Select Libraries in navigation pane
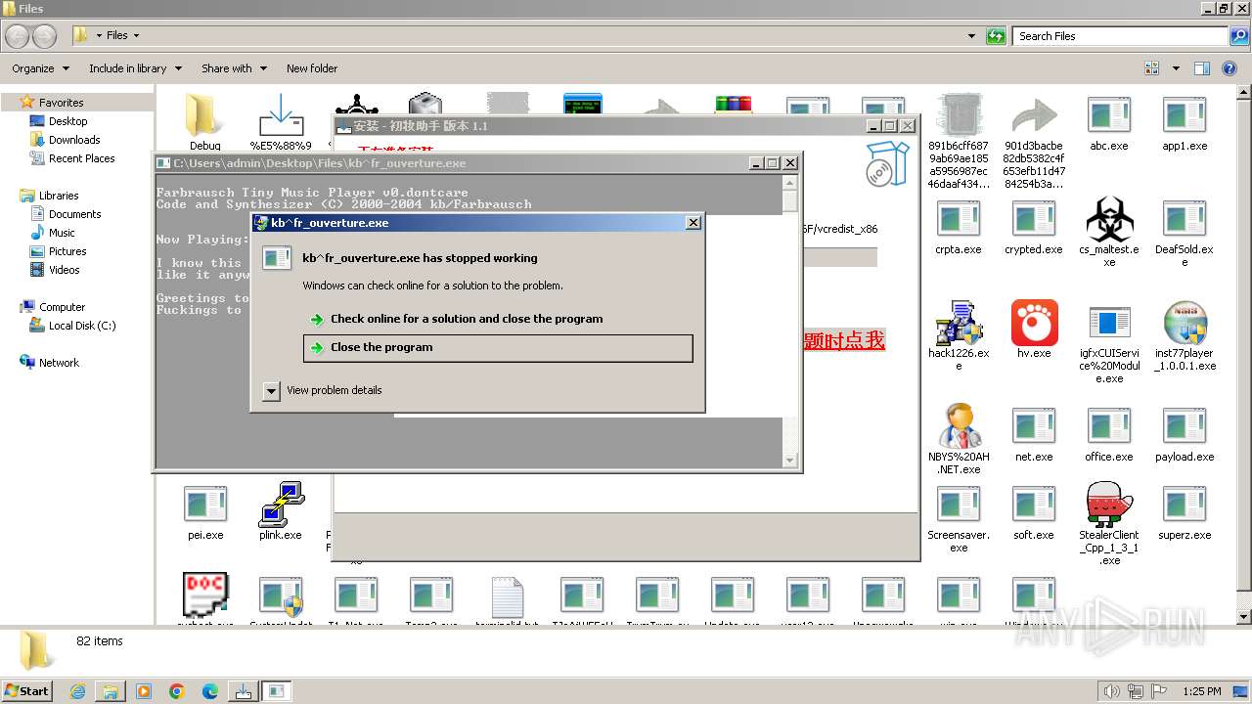The height and width of the screenshot is (704, 1252). (59, 196)
